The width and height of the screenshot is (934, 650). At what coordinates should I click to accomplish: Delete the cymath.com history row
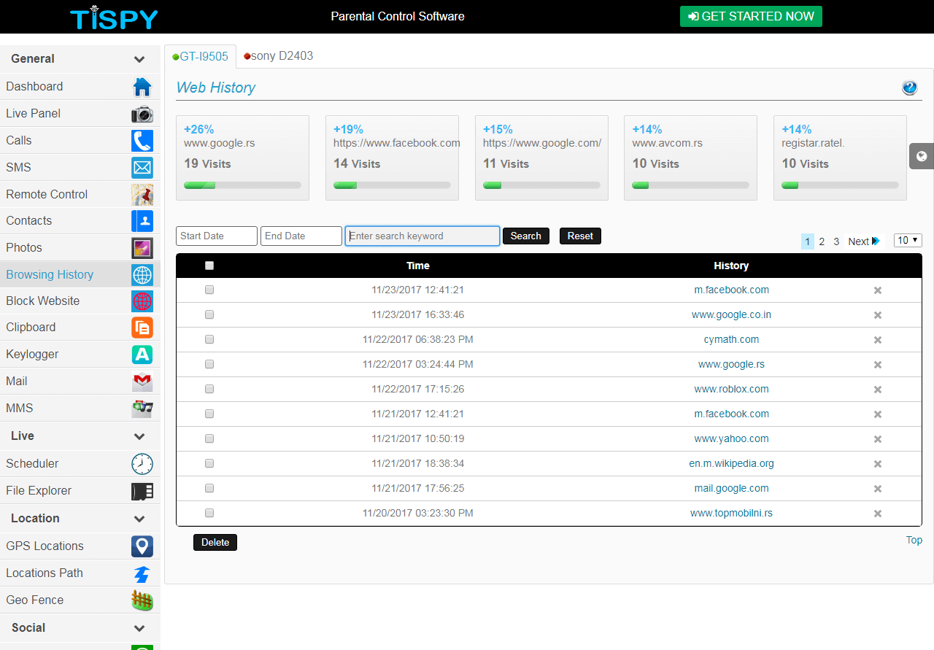click(878, 340)
